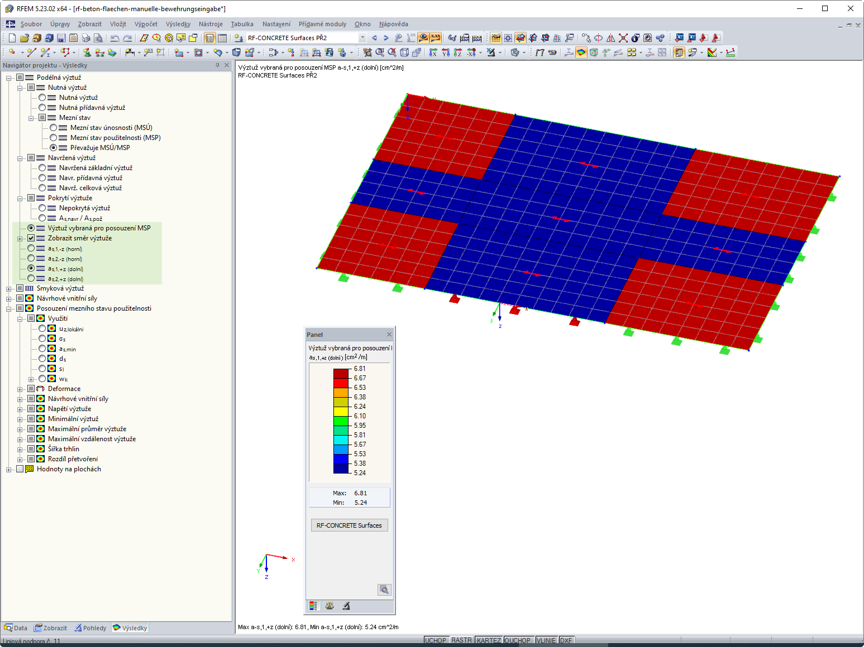Screen dimensions: 864x647
Task: Click the result details magnifier button in Panel
Action: click(x=384, y=590)
